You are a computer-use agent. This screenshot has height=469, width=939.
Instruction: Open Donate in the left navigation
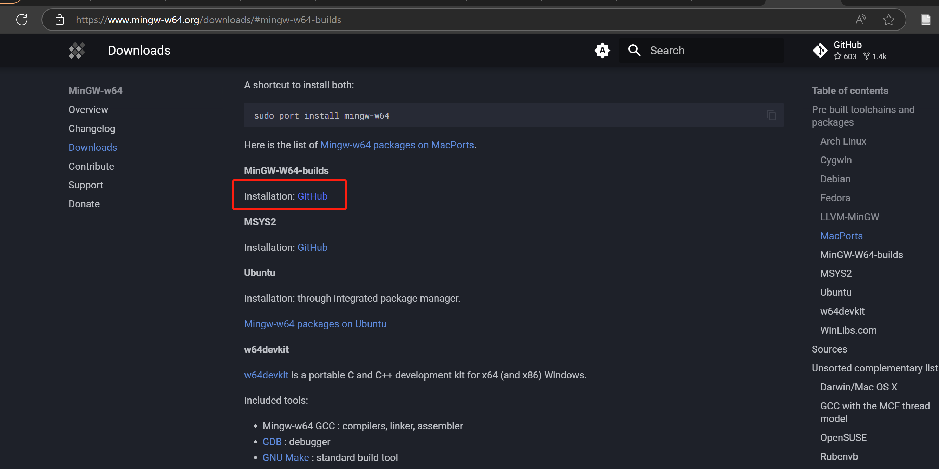pyautogui.click(x=84, y=204)
